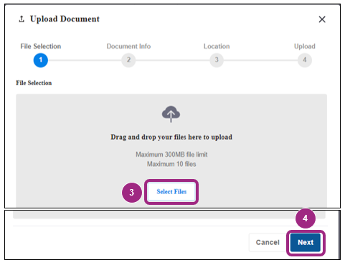Click 'Maximum 300MB file limit' text
The image size is (345, 265).
tap(171, 155)
